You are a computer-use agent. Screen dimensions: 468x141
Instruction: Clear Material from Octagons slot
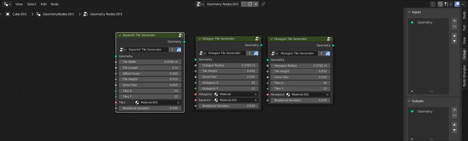pos(256,94)
